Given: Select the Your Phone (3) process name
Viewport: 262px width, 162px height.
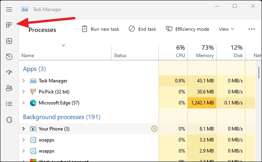Looking at the screenshot, I should tap(54, 129).
